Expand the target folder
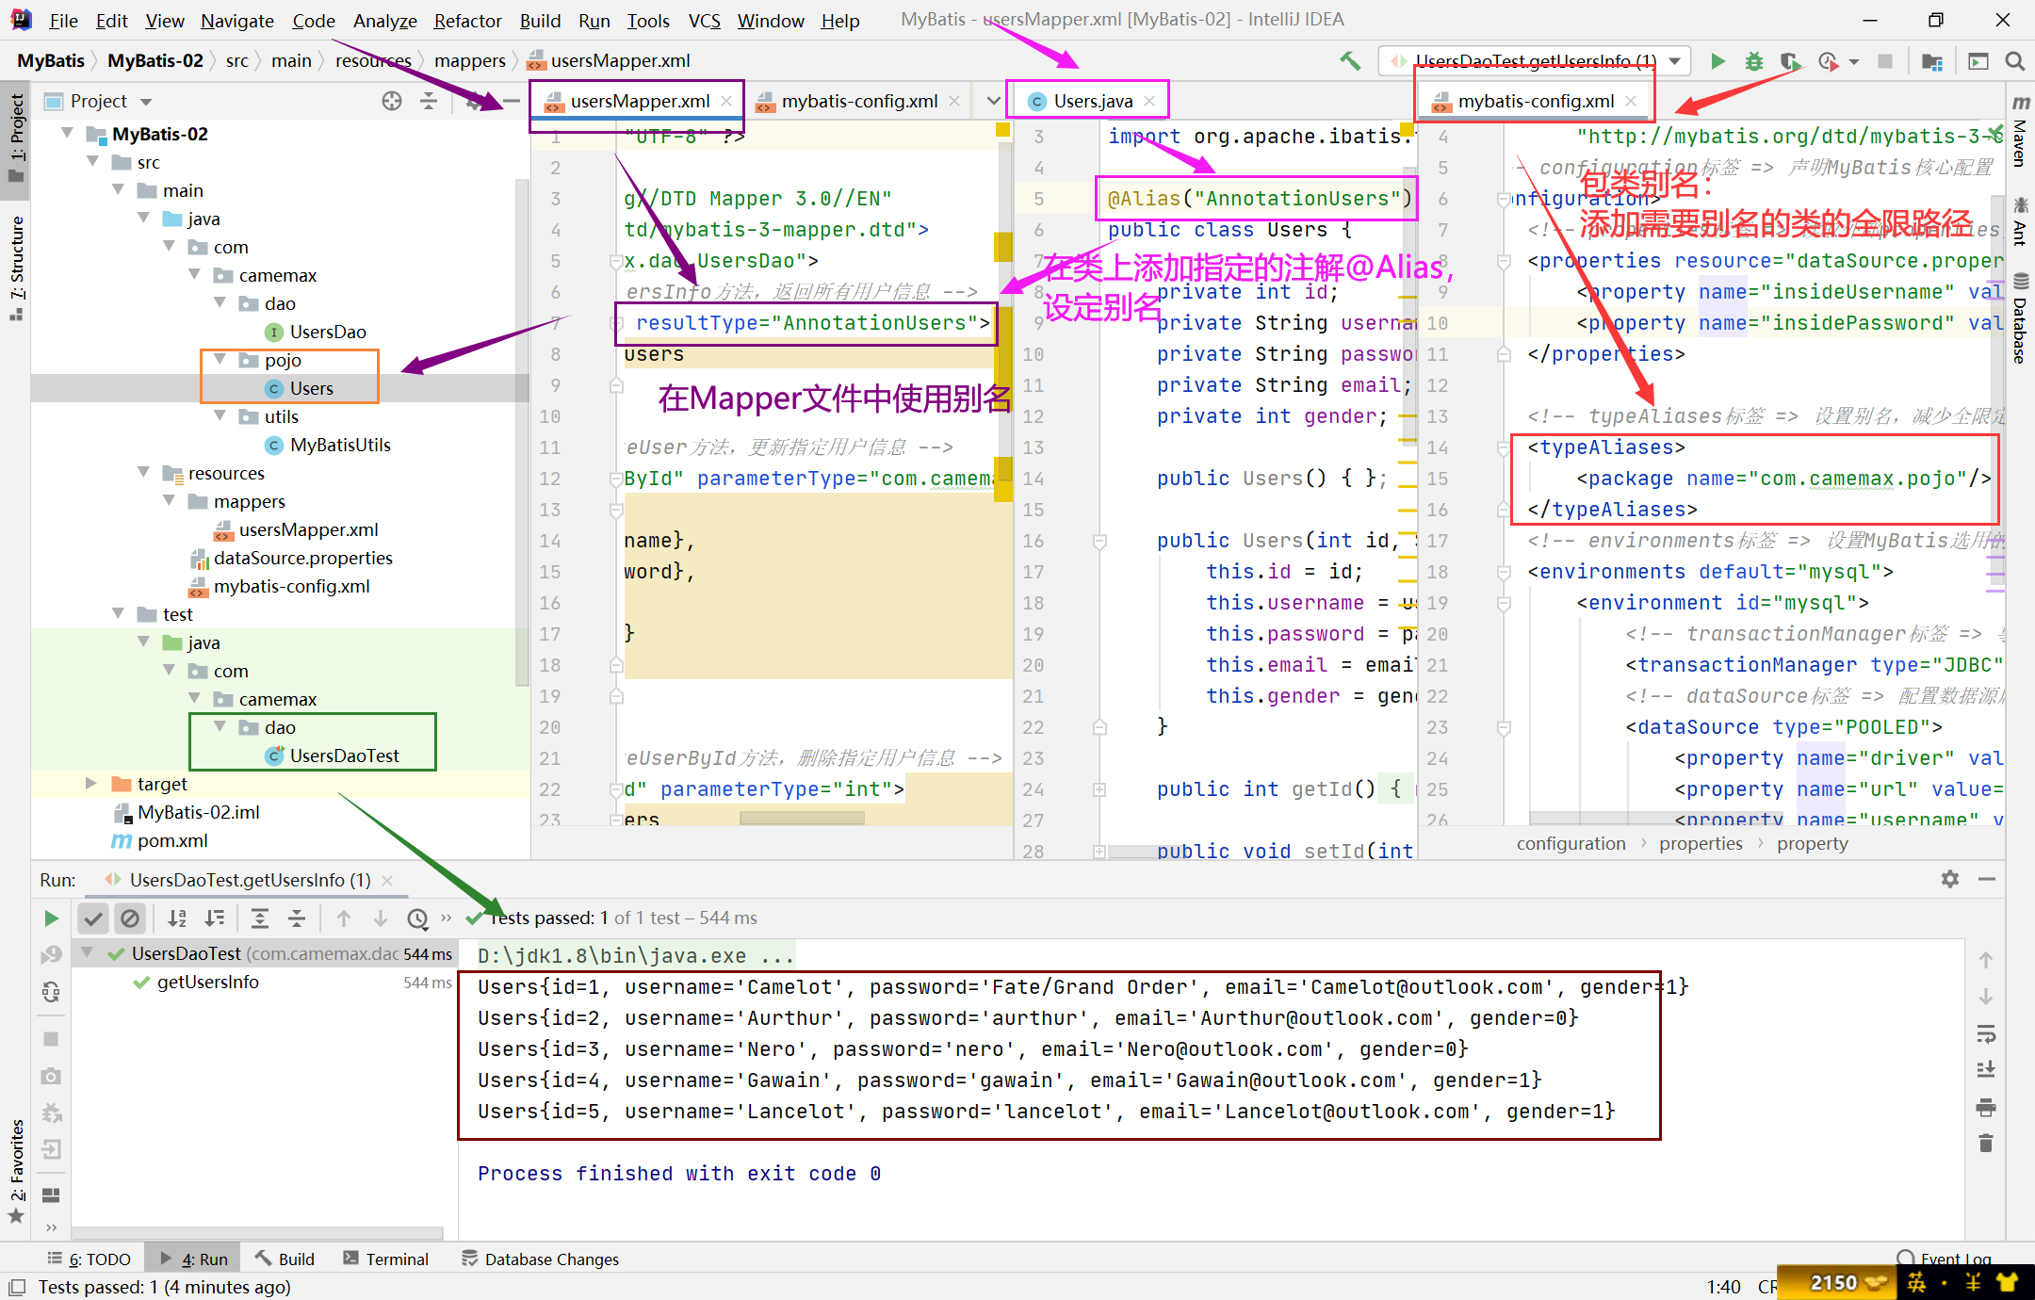This screenshot has height=1300, width=2035. [x=91, y=784]
